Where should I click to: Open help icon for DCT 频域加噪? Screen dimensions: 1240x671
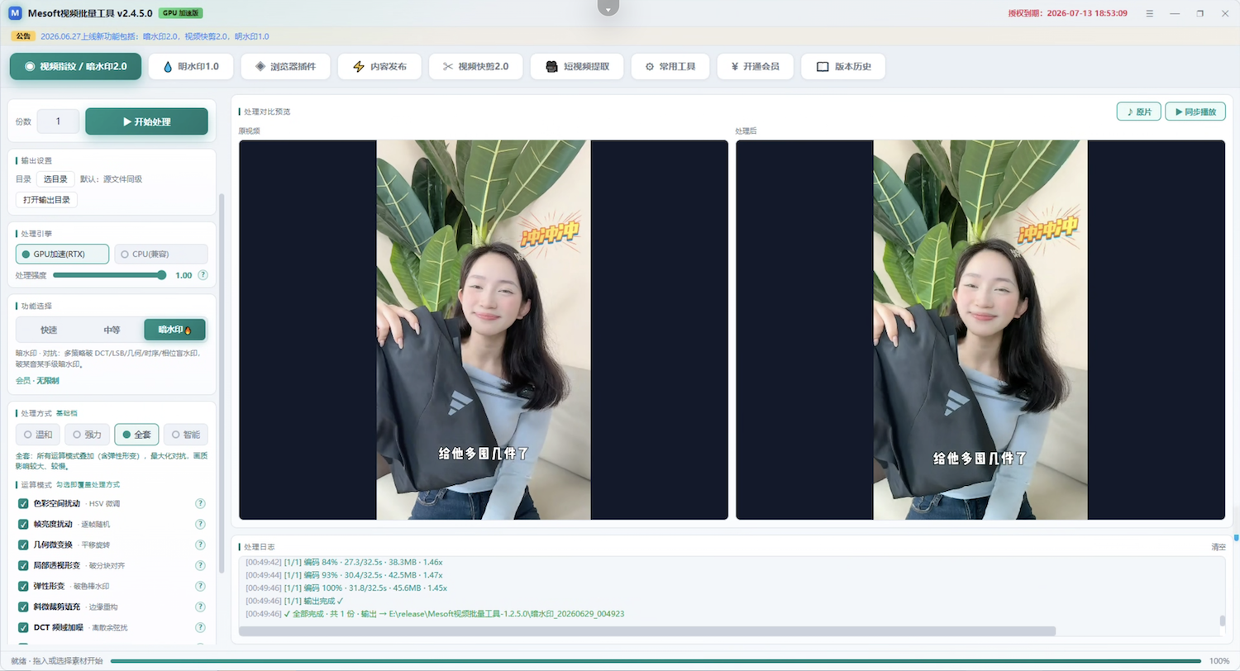(200, 627)
